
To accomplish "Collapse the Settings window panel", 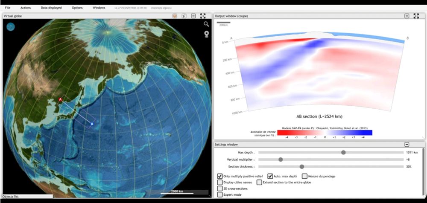I will point(407,145).
